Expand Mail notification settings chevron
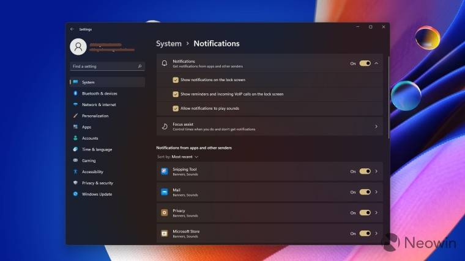Screen dimensions: 465x261 click(x=376, y=192)
